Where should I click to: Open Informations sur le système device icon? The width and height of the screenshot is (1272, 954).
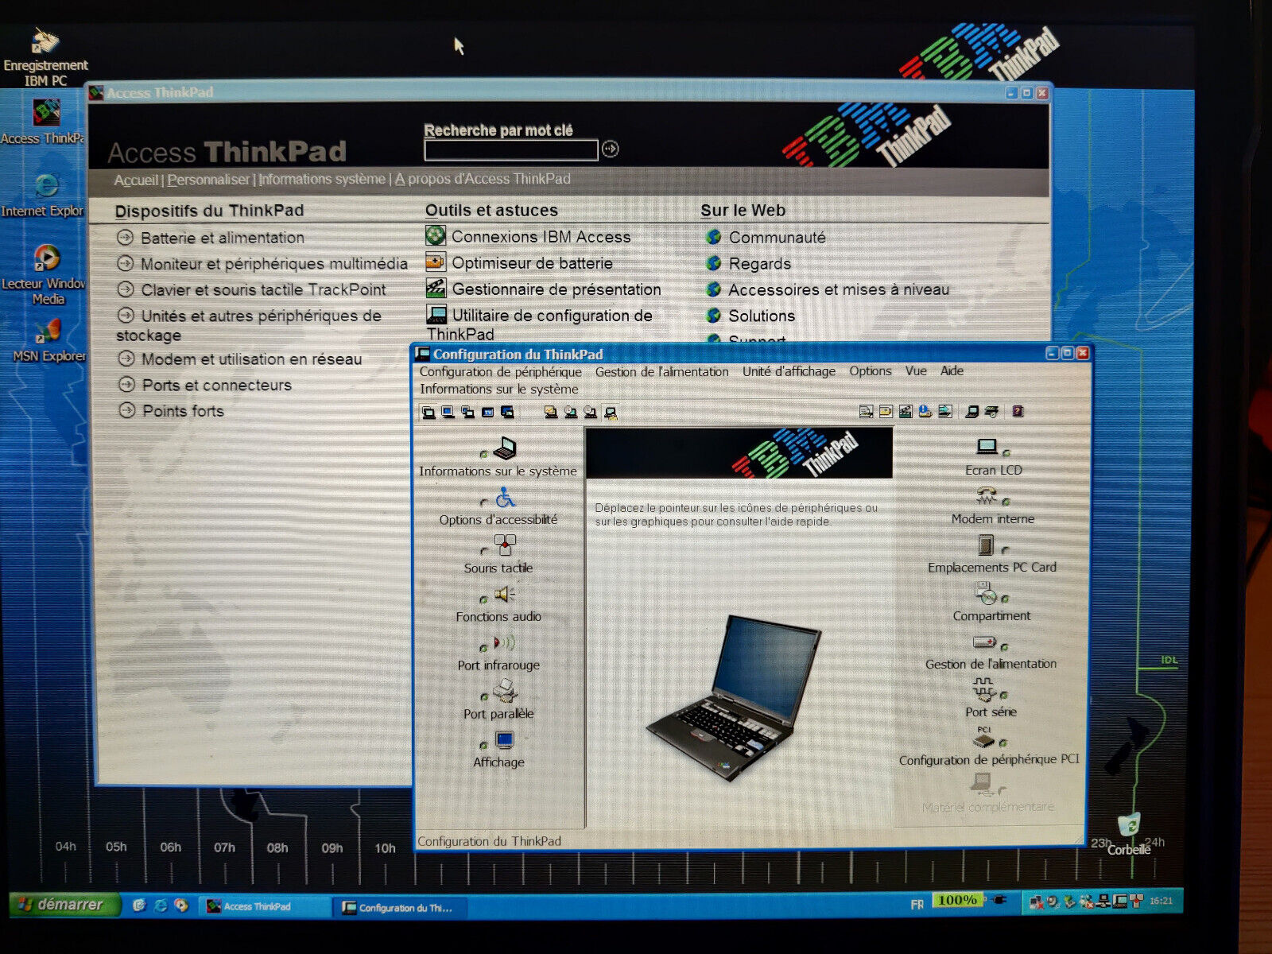(x=504, y=449)
